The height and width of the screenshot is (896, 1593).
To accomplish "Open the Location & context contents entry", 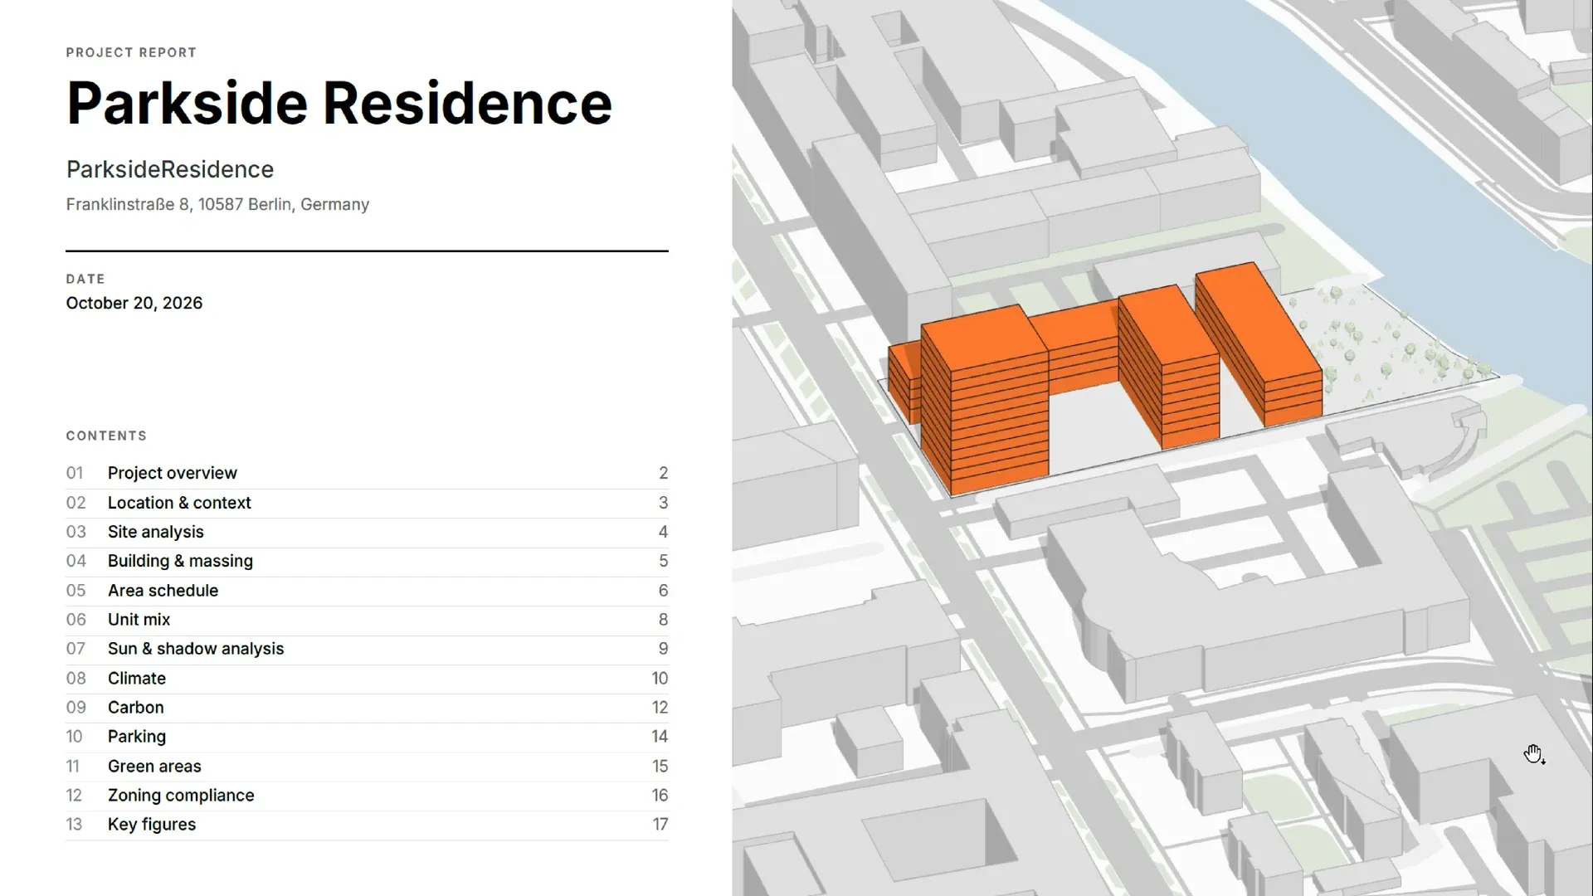I will tap(367, 503).
